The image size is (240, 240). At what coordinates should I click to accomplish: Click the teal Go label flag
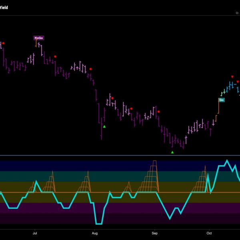point(222,100)
